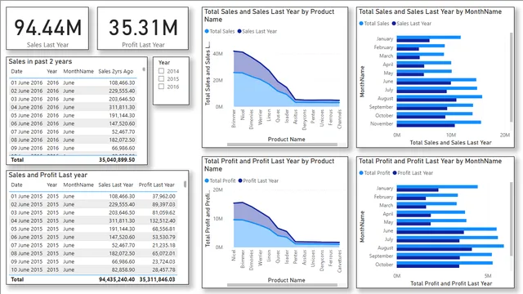
Task: Select profit value 21,235.18
Action: (163, 245)
